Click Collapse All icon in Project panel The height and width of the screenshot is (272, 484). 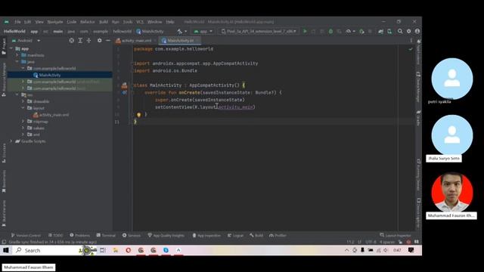(88, 40)
